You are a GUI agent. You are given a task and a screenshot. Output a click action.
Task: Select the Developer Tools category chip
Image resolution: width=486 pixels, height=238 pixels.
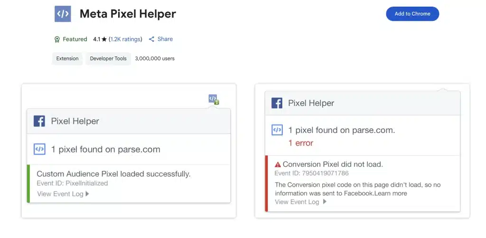[x=108, y=59]
